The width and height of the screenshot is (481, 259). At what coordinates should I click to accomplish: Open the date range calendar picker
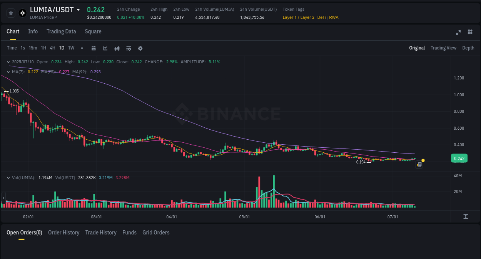[x=94, y=48]
